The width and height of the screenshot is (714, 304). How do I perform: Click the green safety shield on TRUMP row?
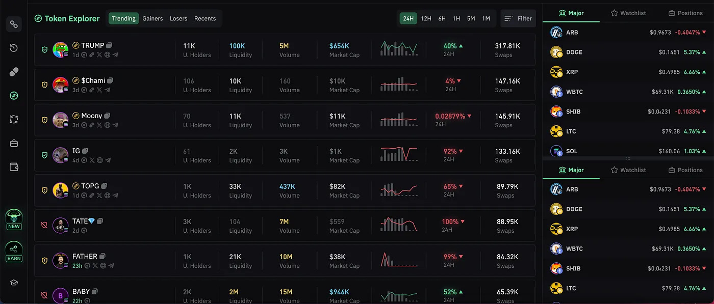coord(44,49)
